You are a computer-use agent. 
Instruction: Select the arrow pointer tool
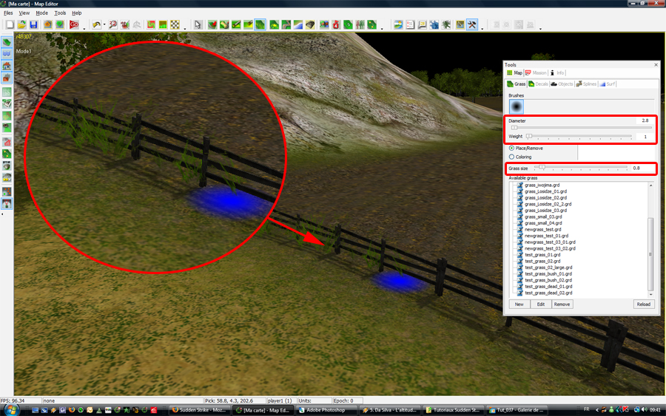coord(198,24)
